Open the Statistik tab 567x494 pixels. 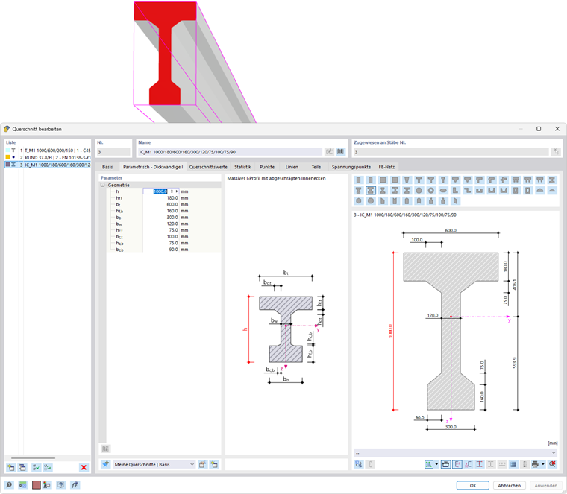(242, 167)
